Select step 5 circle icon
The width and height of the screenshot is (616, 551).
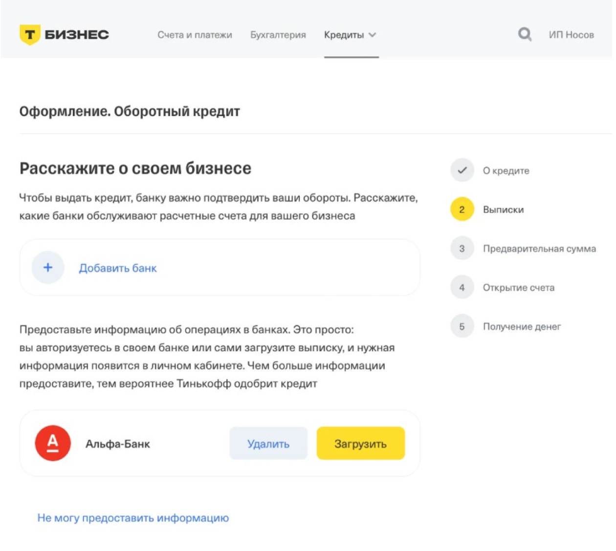462,326
